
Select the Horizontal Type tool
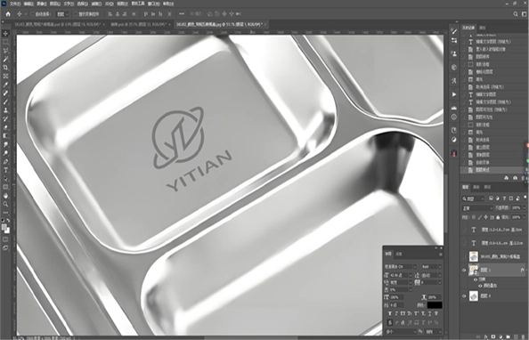(x=5, y=170)
